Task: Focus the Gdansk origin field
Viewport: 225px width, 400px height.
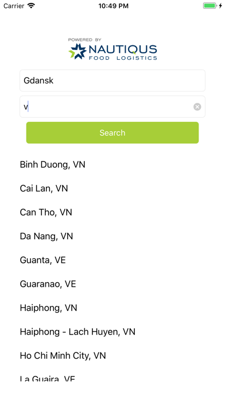Action: click(x=113, y=80)
